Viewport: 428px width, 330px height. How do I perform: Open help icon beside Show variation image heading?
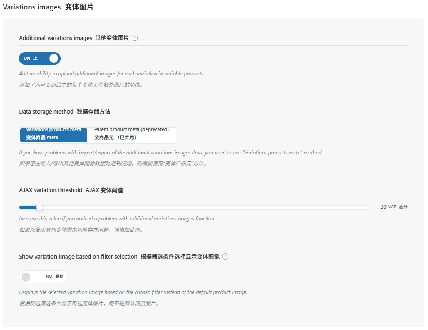click(x=225, y=256)
